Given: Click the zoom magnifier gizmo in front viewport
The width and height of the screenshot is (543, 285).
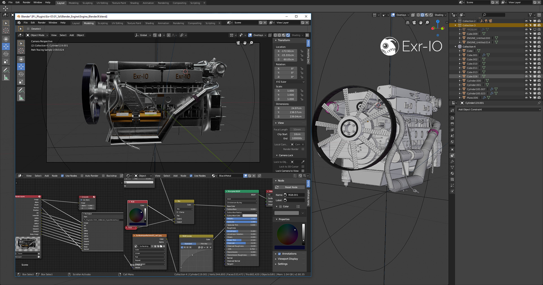Looking at the screenshot, I should [x=251, y=43].
